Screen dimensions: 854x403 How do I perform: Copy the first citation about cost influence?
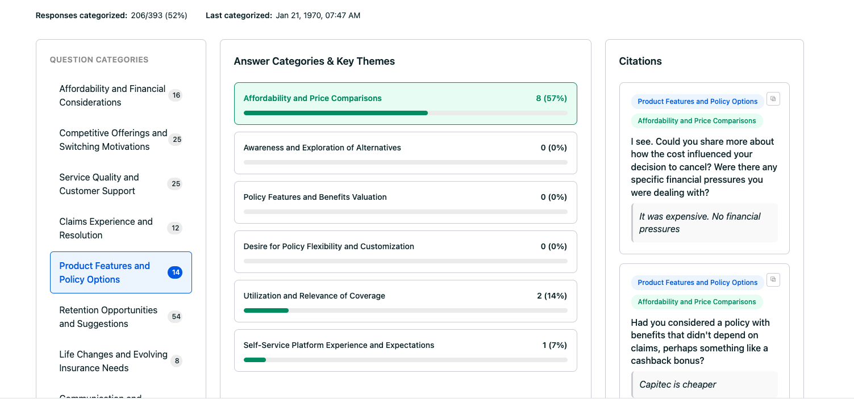[x=773, y=99]
